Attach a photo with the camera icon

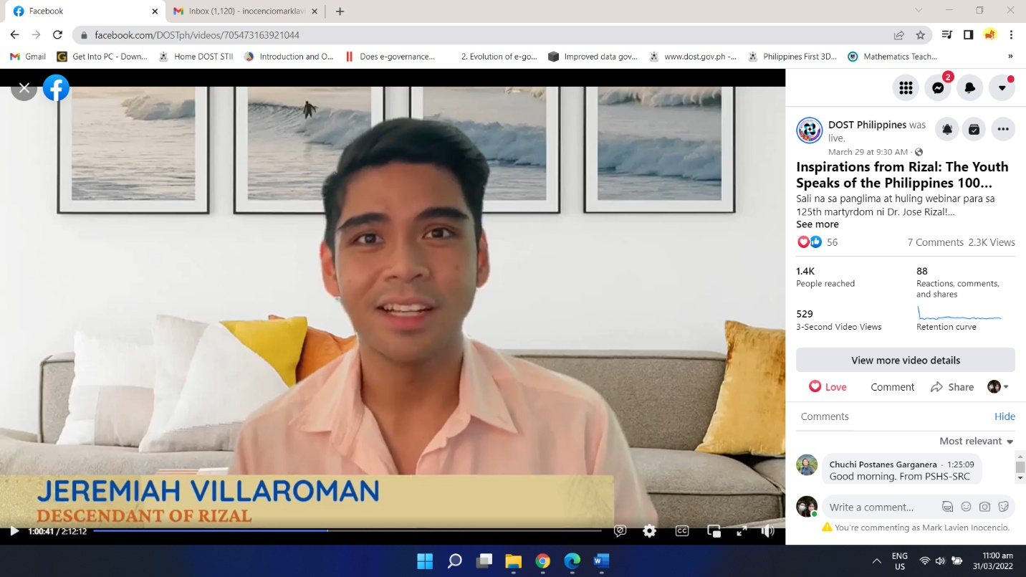(984, 507)
